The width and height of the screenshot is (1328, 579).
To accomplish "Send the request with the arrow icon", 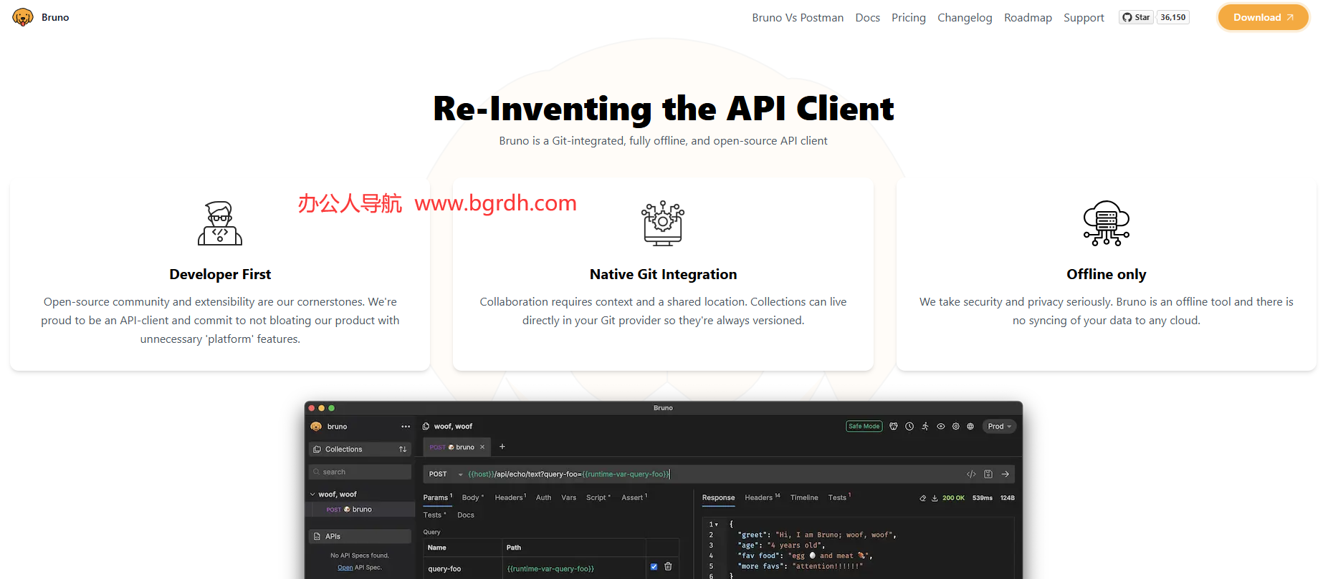I will point(1005,475).
